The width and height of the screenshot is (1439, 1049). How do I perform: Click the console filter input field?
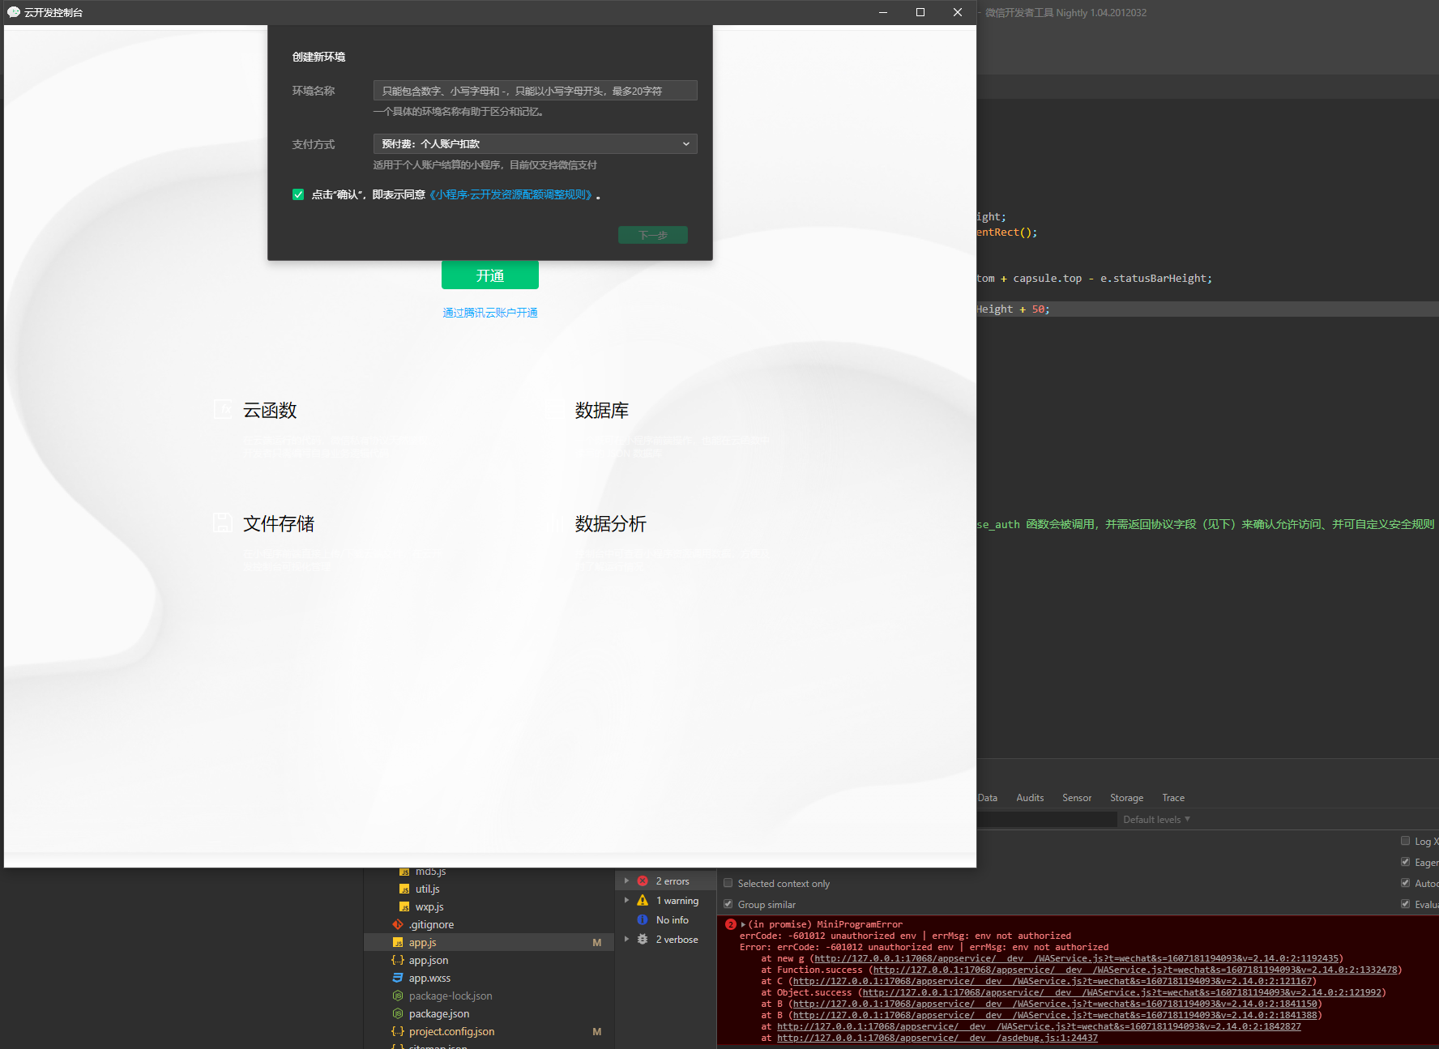[x=1047, y=820]
